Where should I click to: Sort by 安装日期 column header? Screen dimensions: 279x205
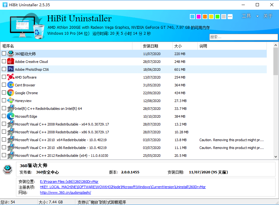pyautogui.click(x=157, y=46)
